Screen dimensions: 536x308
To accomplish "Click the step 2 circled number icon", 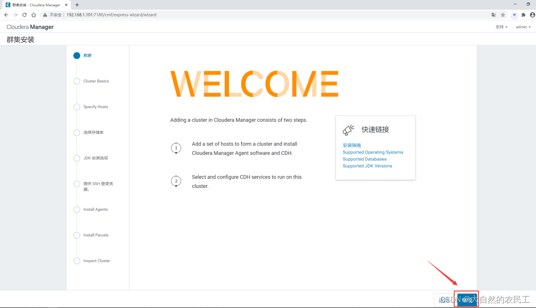I will tap(176, 181).
